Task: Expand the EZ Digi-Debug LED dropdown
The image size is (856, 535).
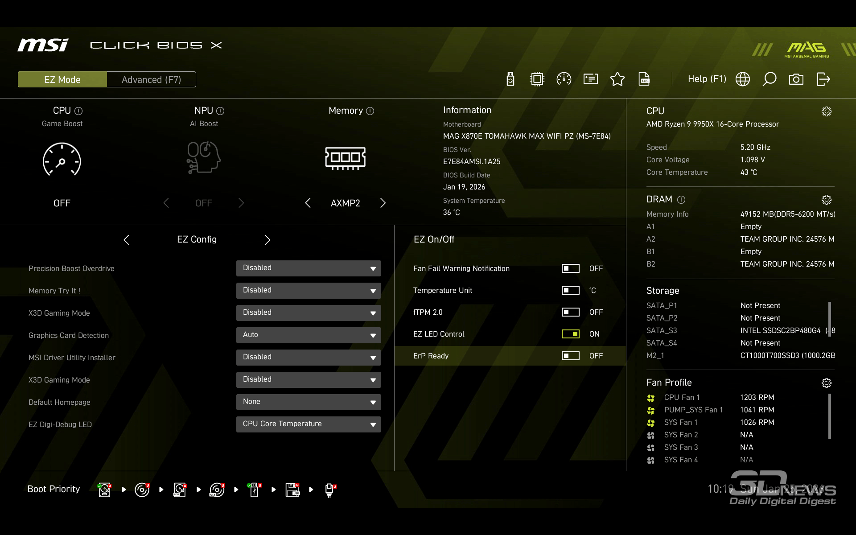Action: [309, 424]
